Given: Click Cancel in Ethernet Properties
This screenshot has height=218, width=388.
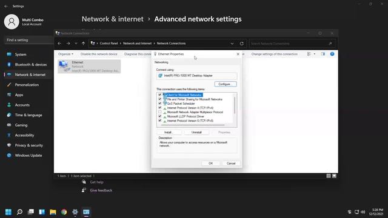Looking at the screenshot, I should pos(231,163).
